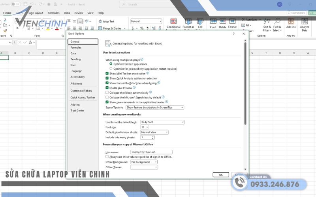Click the Font Color letter A icon
Screen dimensions: 316x197
pyautogui.click(x=57, y=28)
